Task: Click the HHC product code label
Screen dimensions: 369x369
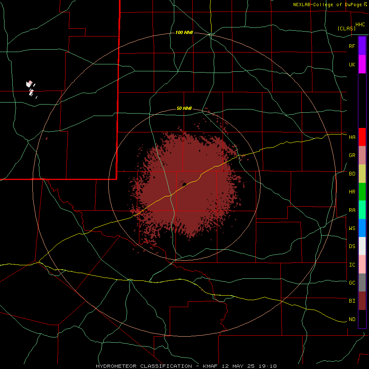Action: [360, 25]
